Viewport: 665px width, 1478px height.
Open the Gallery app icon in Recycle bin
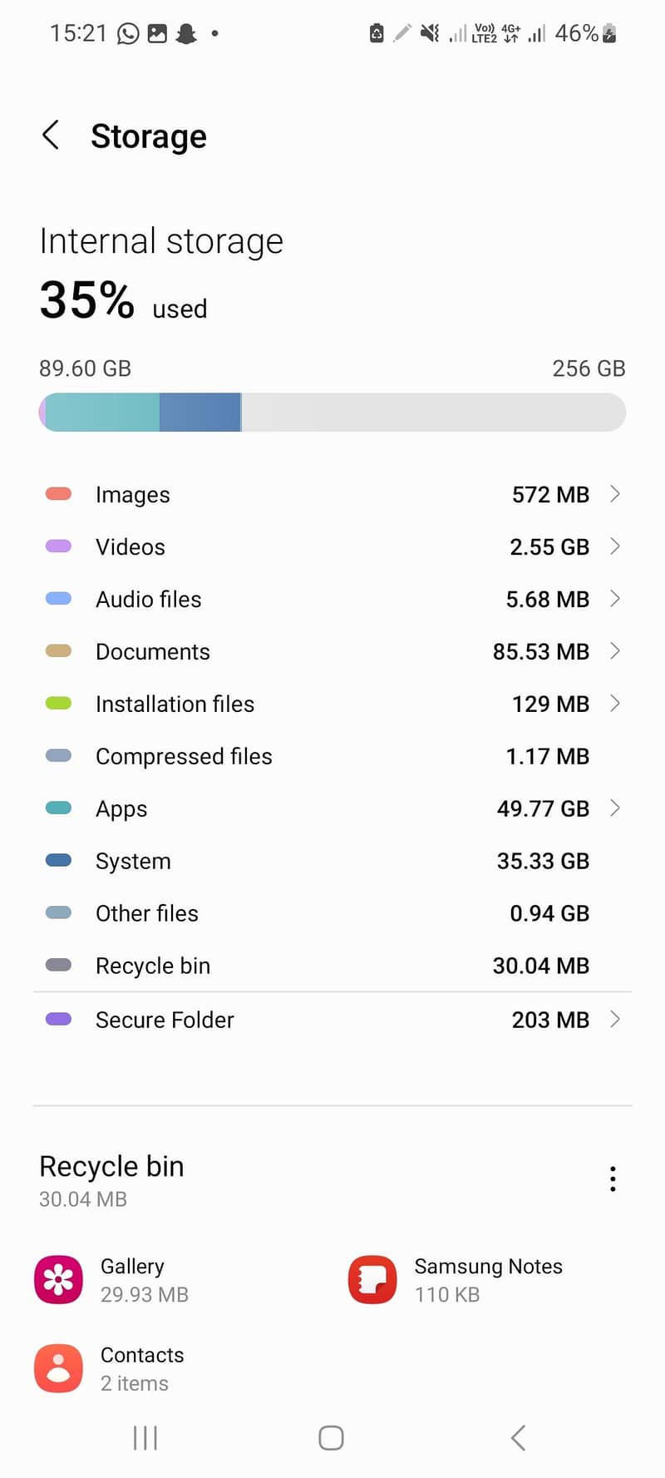58,1279
